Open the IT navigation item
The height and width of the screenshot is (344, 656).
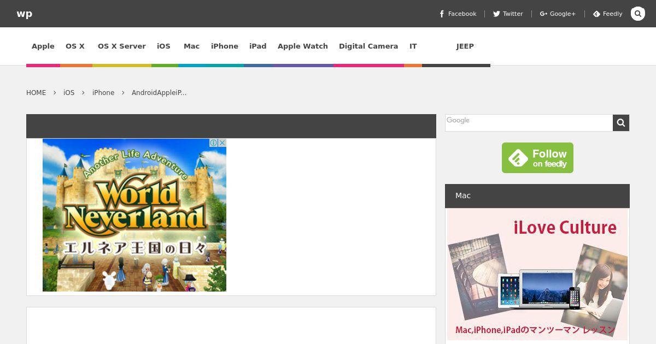[x=413, y=46]
